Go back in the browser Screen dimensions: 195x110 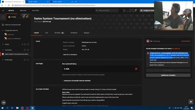click(x=2, y=5)
